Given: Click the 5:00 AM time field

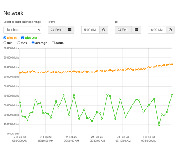Looking at the screenshot, I should [90, 30].
